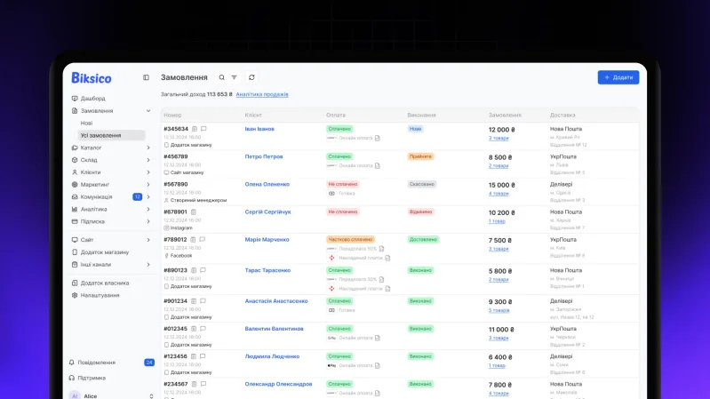Image resolution: width=710 pixels, height=399 pixels.
Task: Click the Biksico logo
Action: (x=92, y=78)
